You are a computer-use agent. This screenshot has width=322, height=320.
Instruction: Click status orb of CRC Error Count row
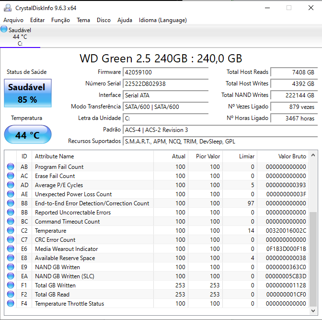11,239
